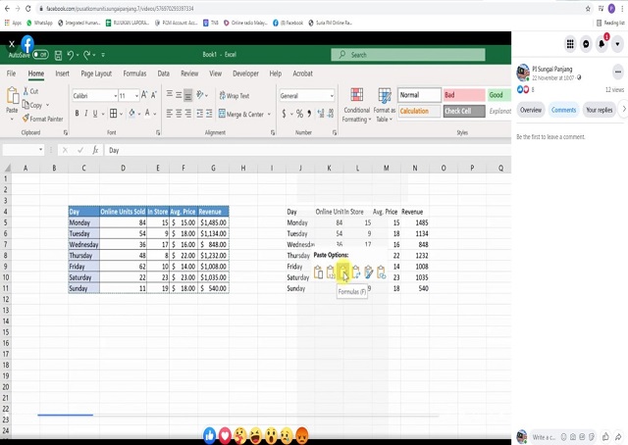Open Conditional Formatting dropdown
The height and width of the screenshot is (445, 628).
click(356, 105)
